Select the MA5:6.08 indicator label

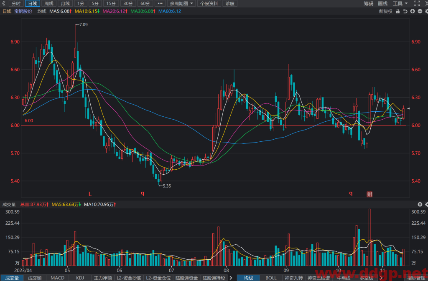click(x=60, y=11)
